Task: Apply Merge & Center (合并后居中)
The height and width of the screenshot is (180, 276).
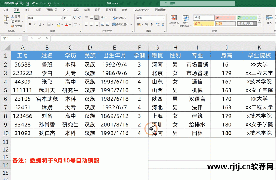Action: click(120, 24)
